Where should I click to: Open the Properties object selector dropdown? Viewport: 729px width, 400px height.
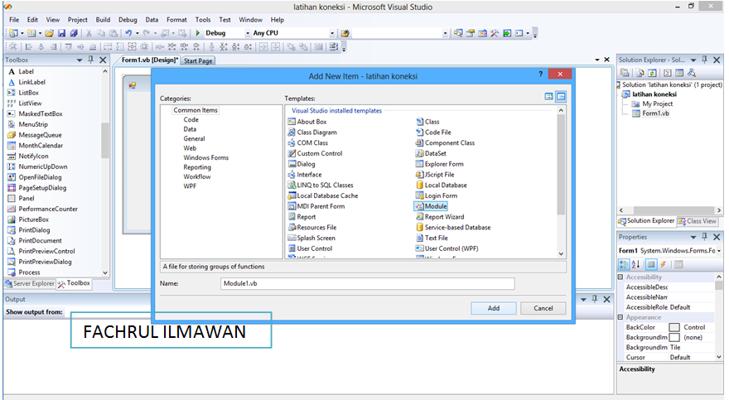719,251
